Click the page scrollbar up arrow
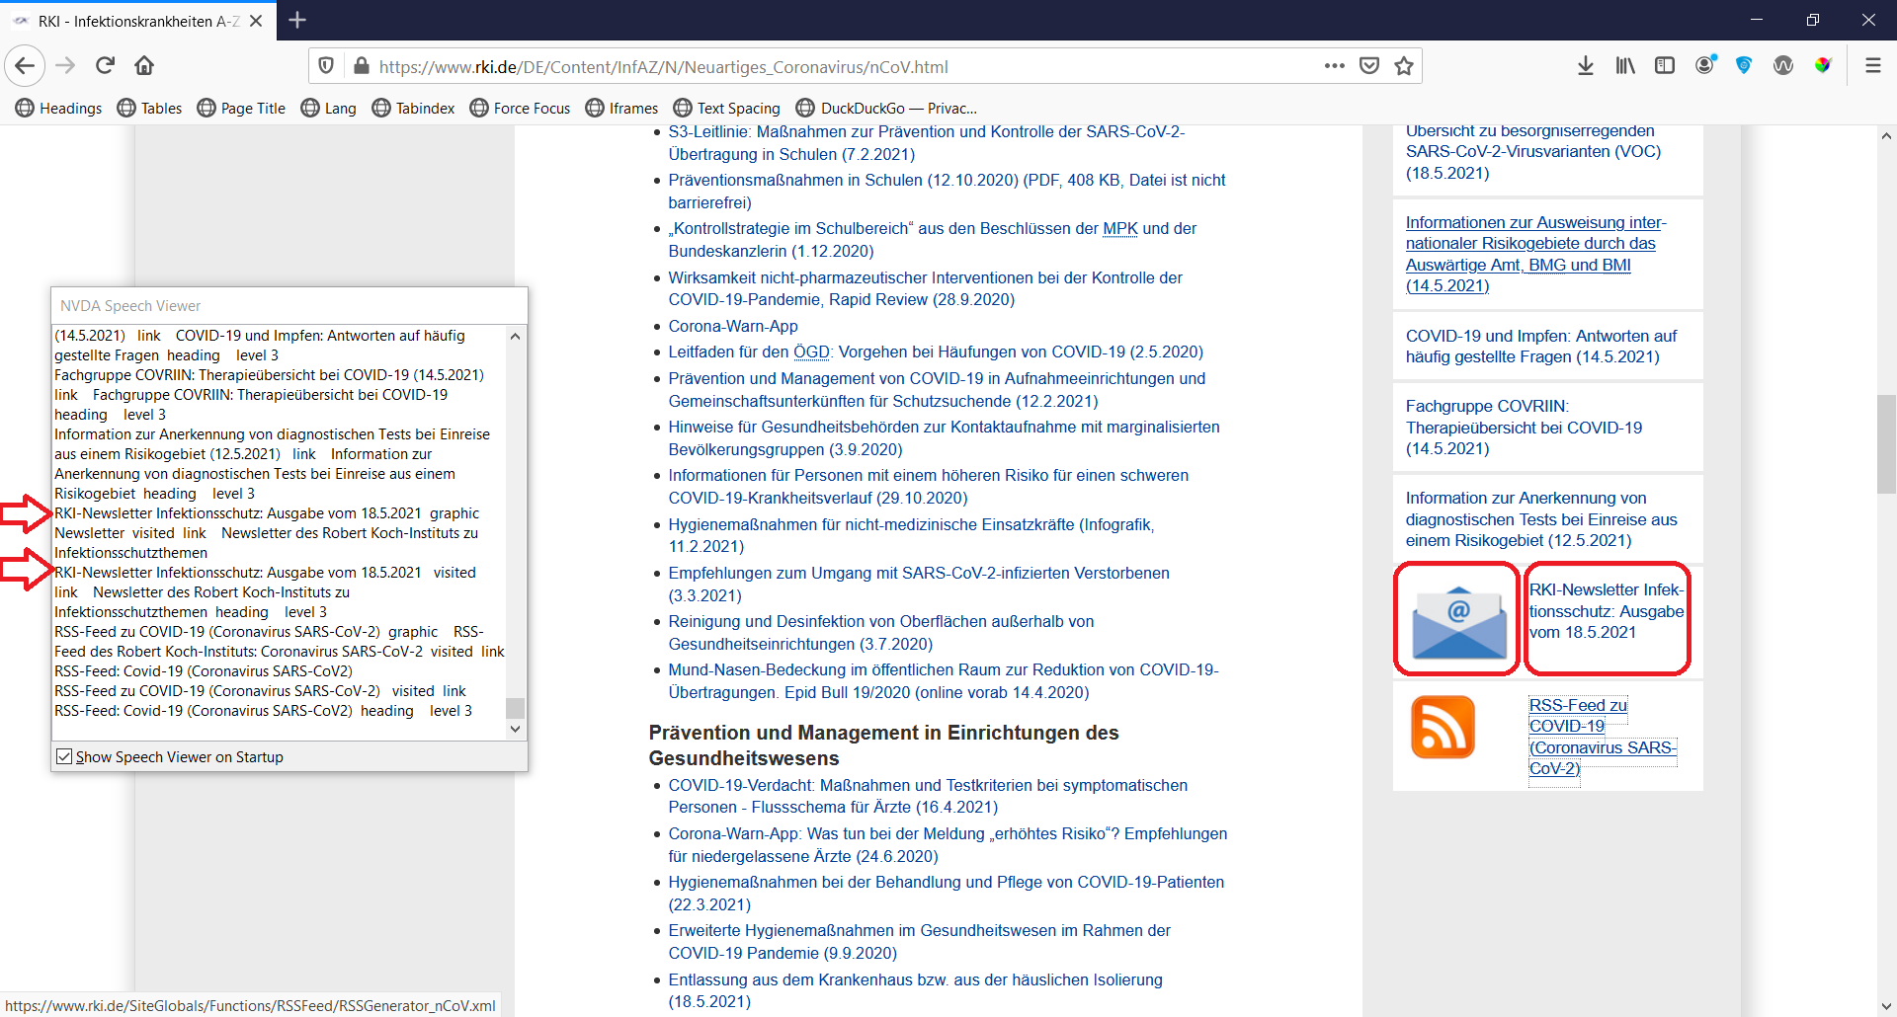The image size is (1897, 1017). tap(1886, 135)
